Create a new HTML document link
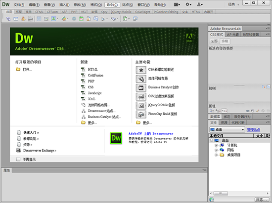Image resolution: width=272 pixels, height=203 pixels. point(92,70)
